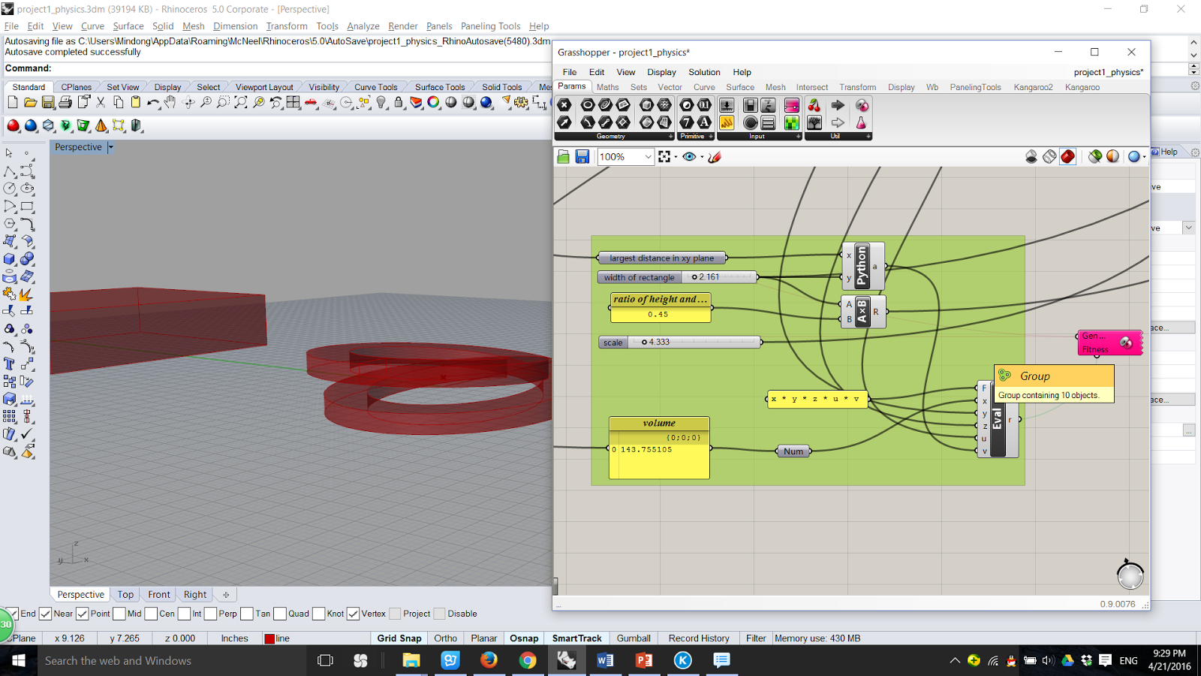This screenshot has width=1201, height=676.
Task: Select the Number Slider icon in Input panel
Action: tap(727, 105)
